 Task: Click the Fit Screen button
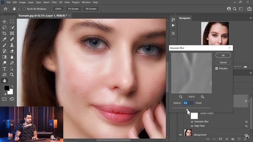[x=74, y=9]
